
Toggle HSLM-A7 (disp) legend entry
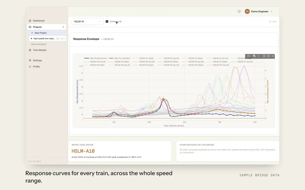click(217, 62)
